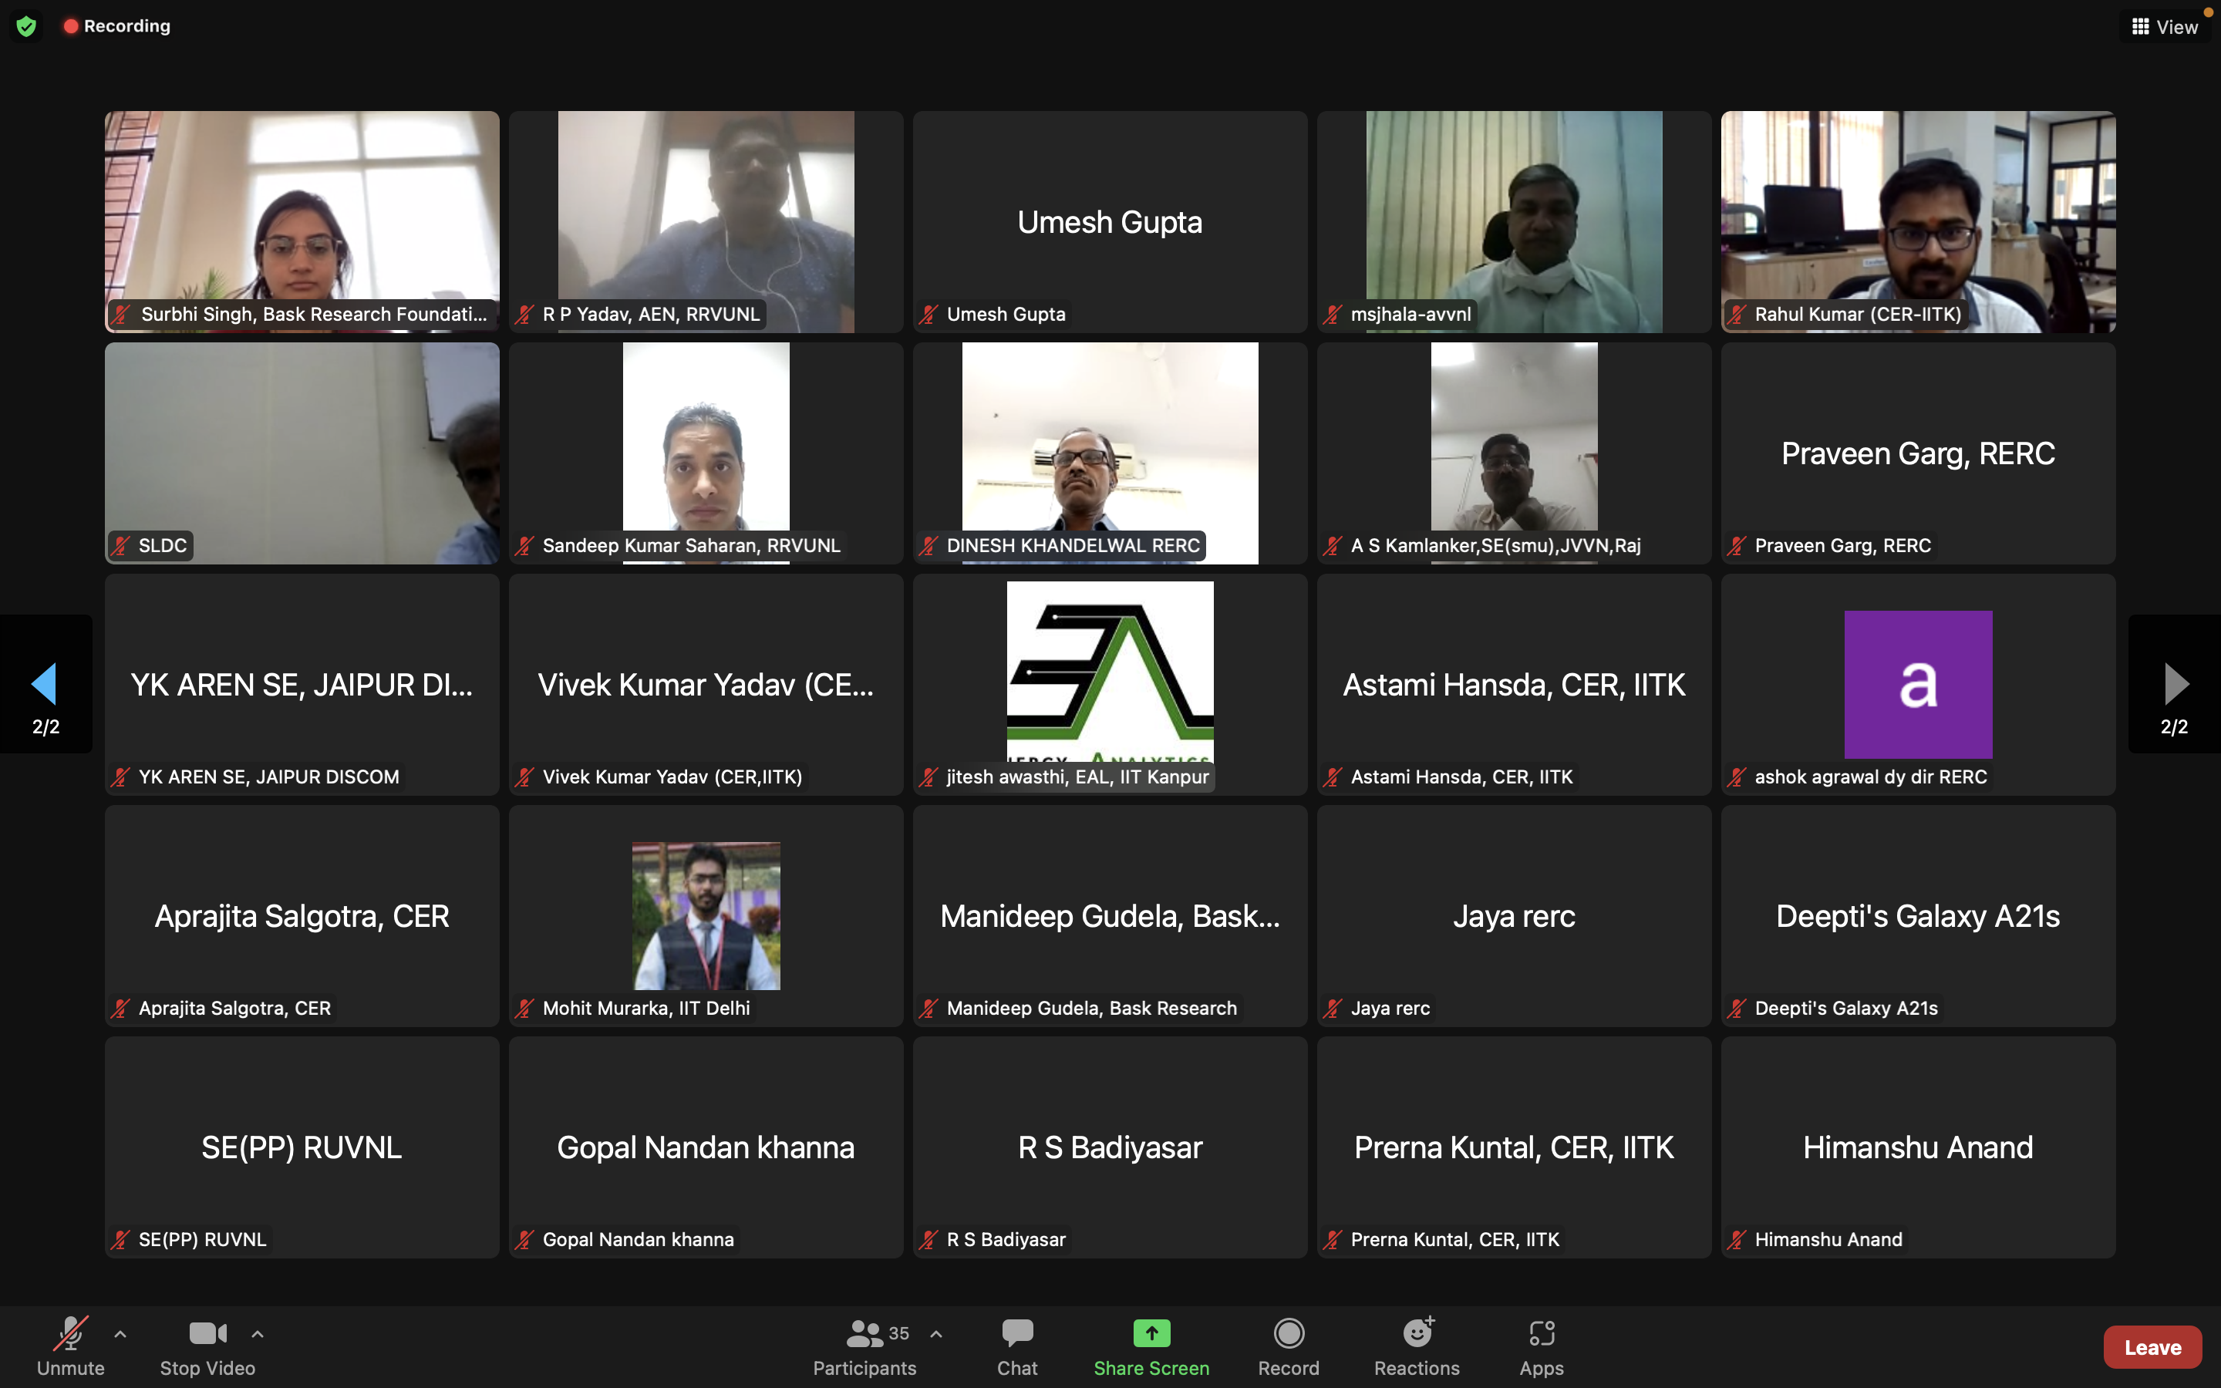
Task: Click the Share Screen green icon
Action: point(1151,1334)
